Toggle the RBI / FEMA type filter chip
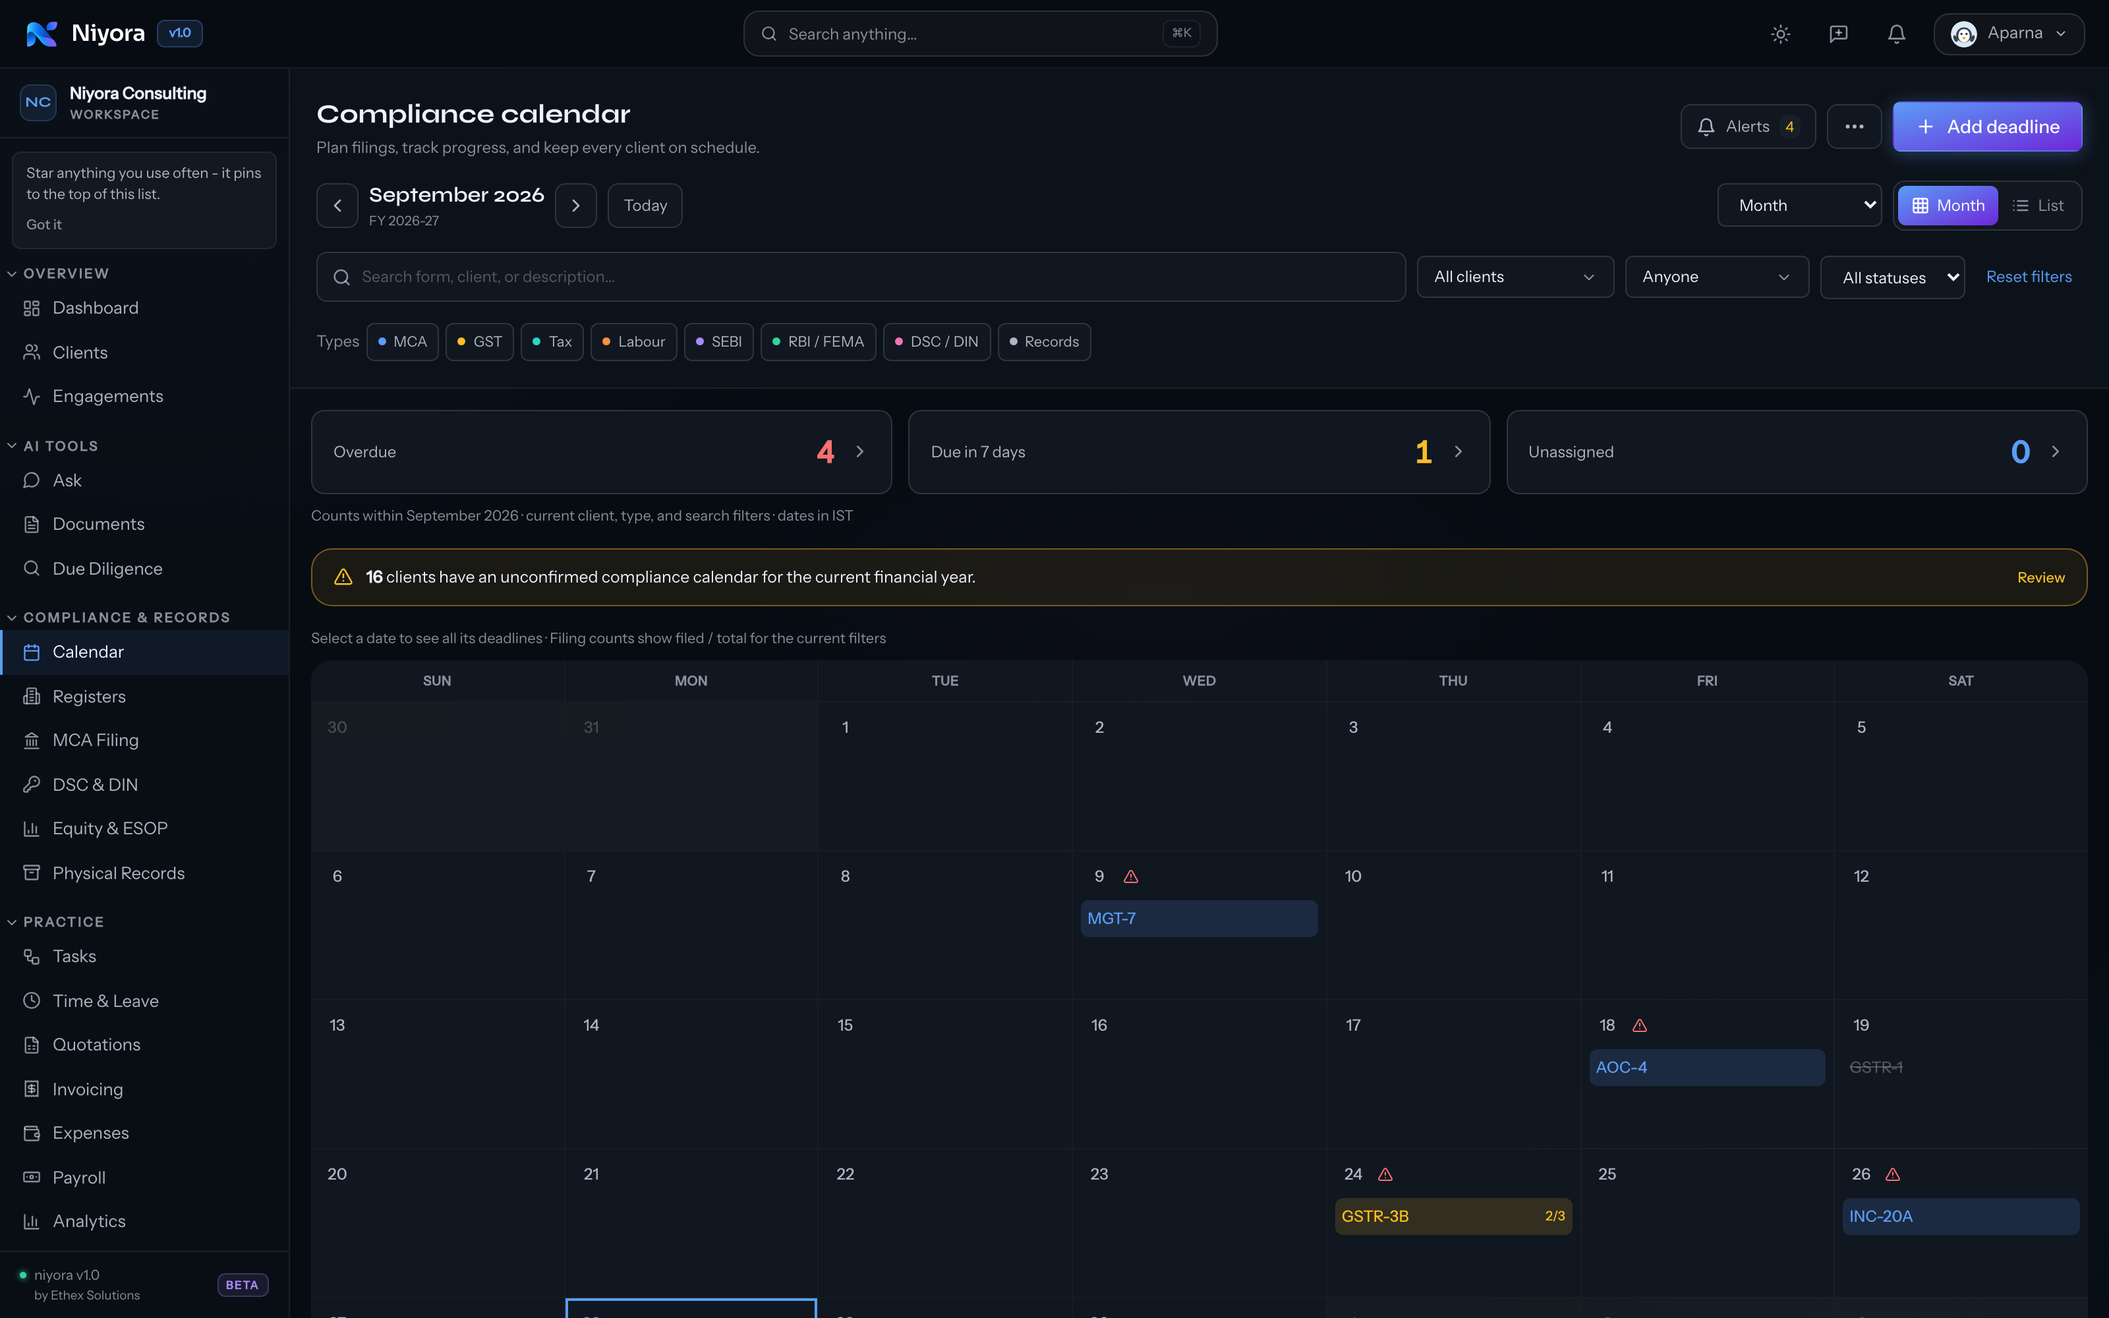 [x=817, y=342]
